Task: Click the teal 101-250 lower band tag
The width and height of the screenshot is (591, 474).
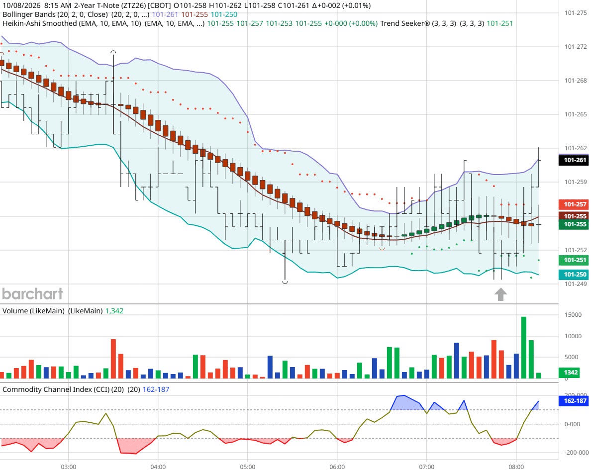Action: point(574,274)
